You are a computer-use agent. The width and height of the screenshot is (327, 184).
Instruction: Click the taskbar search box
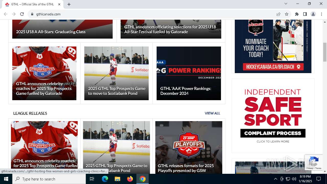point(49,179)
